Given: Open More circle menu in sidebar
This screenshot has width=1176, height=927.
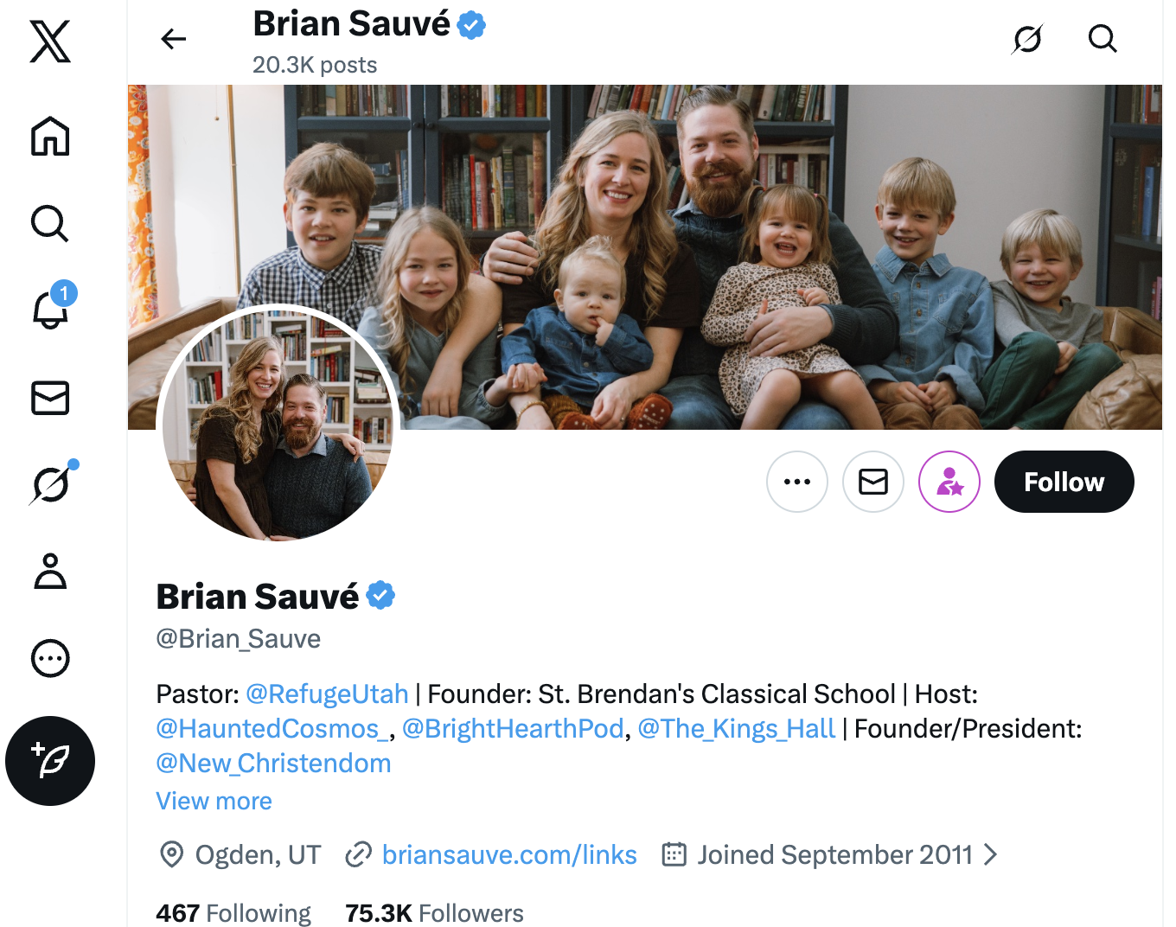Looking at the screenshot, I should tap(50, 658).
